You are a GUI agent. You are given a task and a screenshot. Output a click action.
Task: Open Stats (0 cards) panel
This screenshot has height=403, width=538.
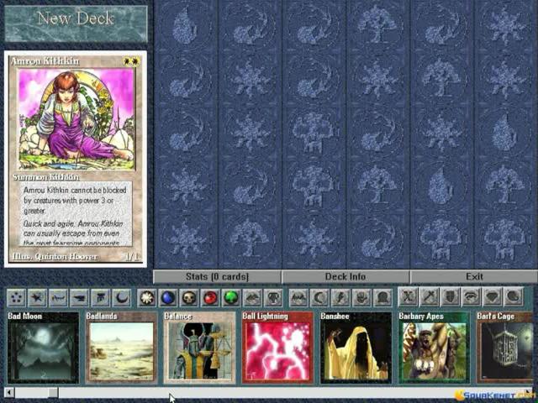pos(217,277)
